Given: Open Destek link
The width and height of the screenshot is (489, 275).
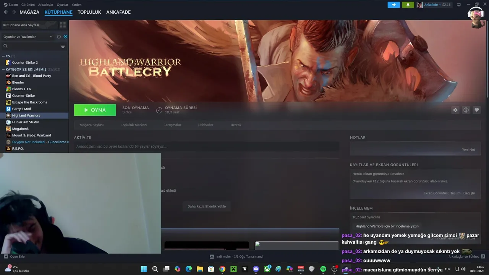Looking at the screenshot, I should 236,125.
